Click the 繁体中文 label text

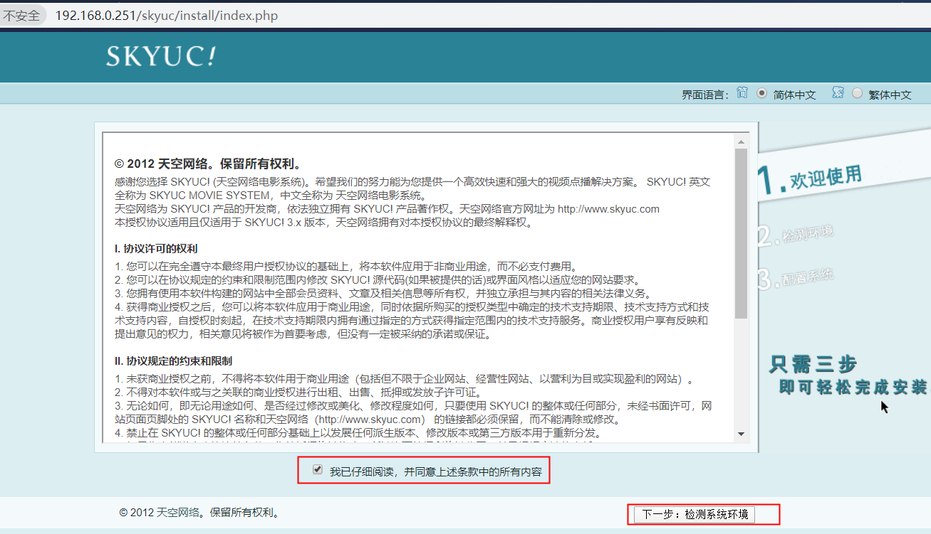pos(890,95)
